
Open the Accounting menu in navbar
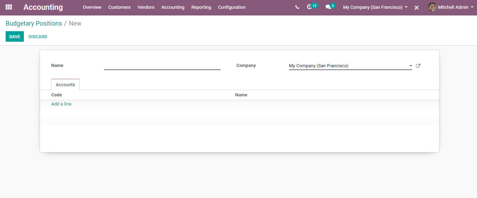173,7
